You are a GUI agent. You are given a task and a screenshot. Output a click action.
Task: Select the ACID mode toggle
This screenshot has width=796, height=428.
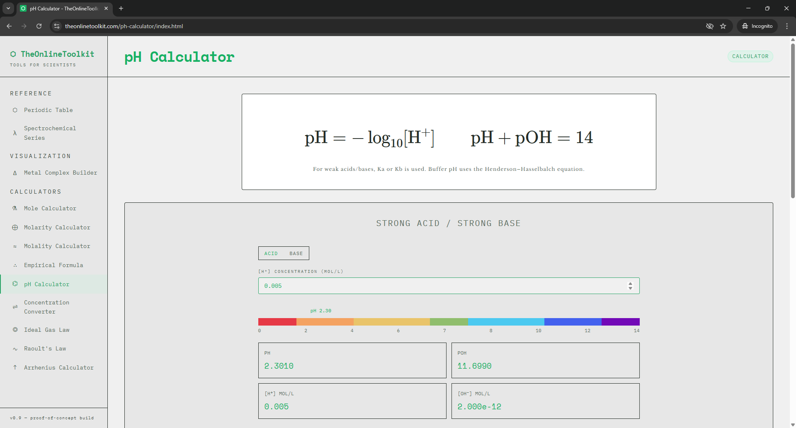pyautogui.click(x=271, y=253)
